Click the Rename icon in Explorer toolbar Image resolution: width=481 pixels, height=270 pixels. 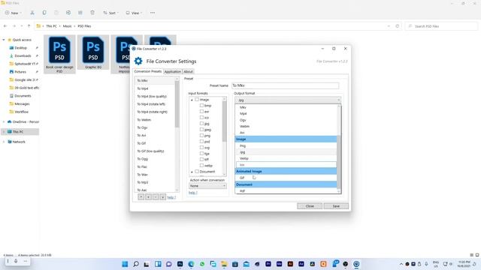click(x=68, y=13)
